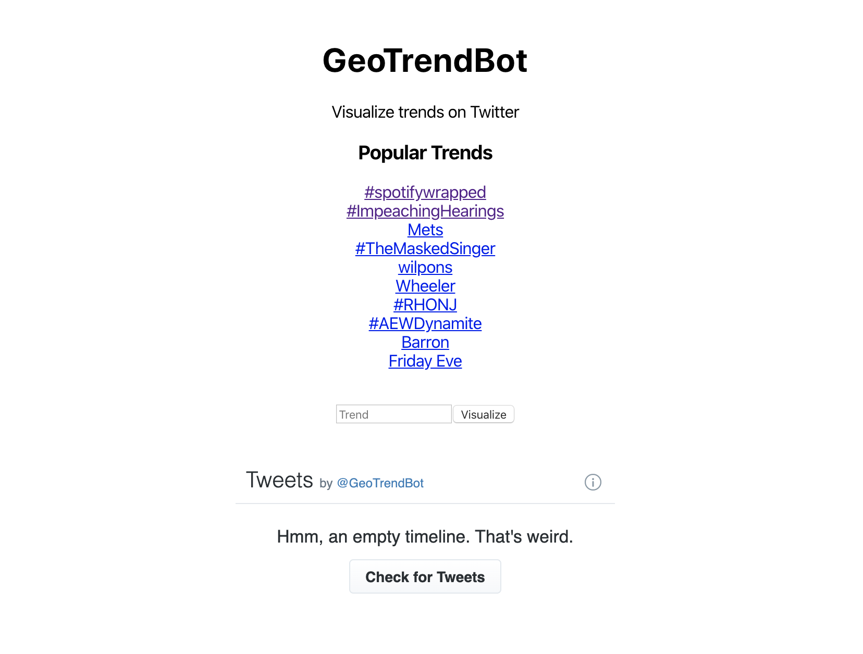Select the wilpons trend
The image size is (863, 654).
pyautogui.click(x=425, y=267)
